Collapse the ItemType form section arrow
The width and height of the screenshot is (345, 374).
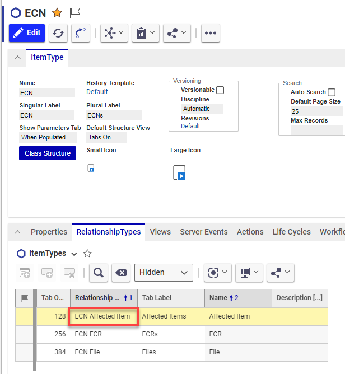pyautogui.click(x=17, y=58)
